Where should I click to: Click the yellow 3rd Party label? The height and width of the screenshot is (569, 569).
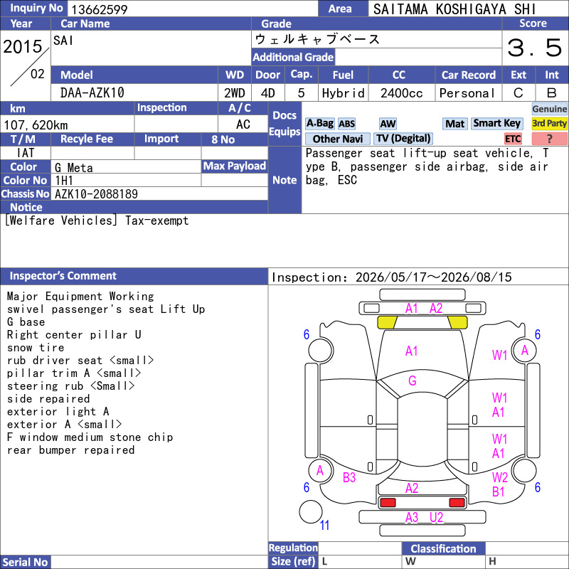(549, 124)
